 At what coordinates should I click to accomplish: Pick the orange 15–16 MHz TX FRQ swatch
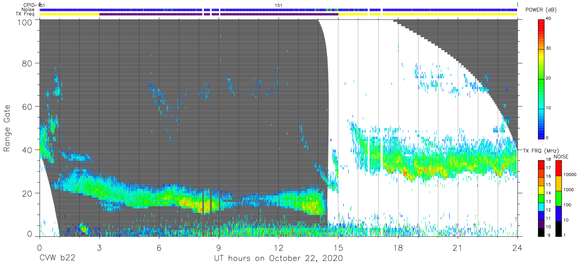541,181
